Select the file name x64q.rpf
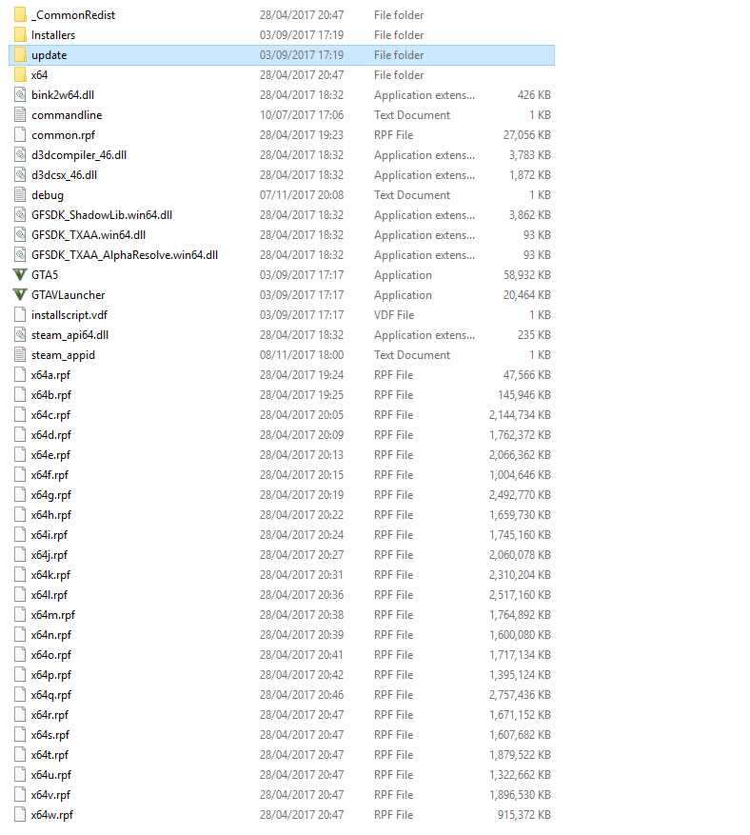 point(51,695)
